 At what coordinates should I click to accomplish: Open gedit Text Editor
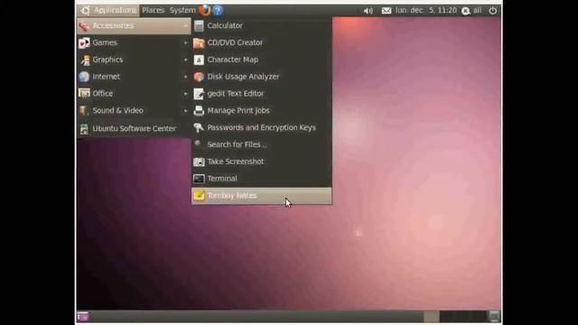click(262, 94)
